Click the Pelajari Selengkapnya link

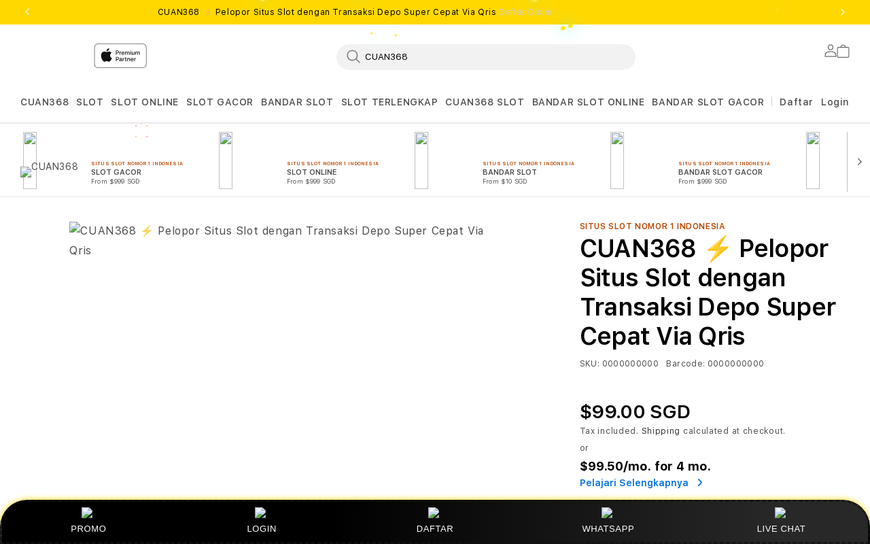[x=634, y=483]
